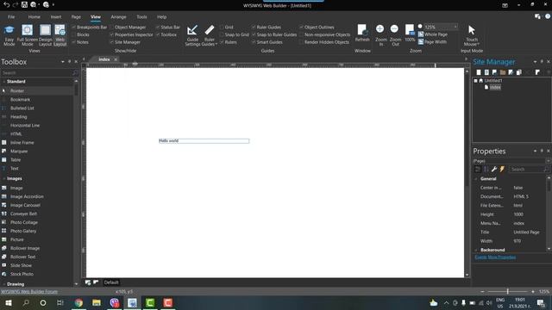Click the folder icon in Site Manager toolbar
The image size is (552, 310).
[503, 72]
